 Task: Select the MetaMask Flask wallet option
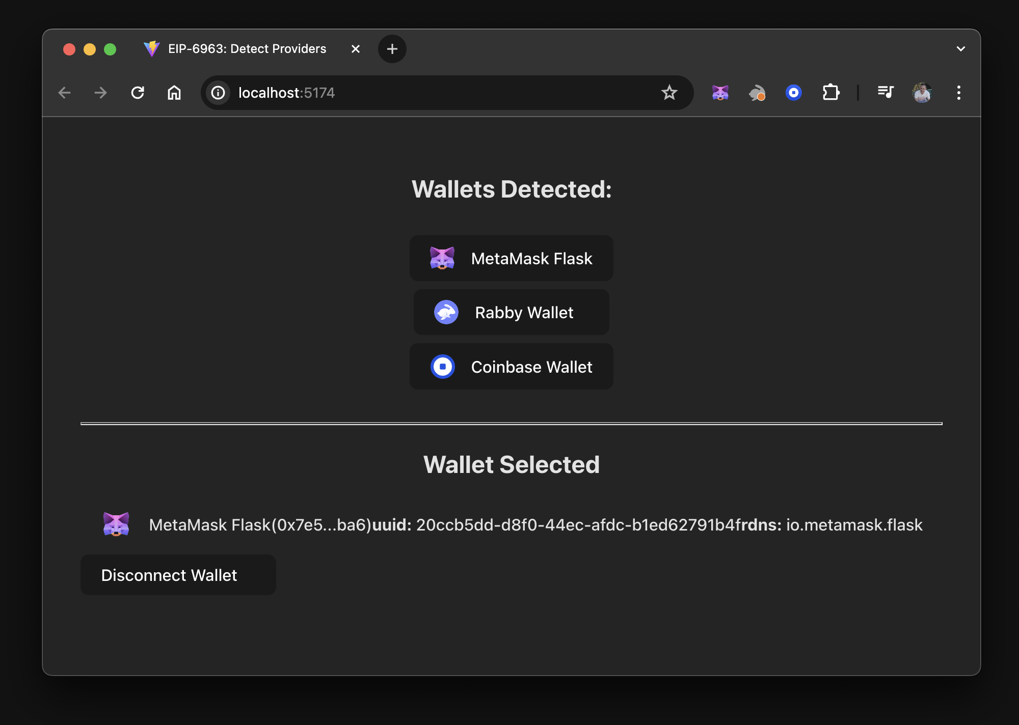511,258
